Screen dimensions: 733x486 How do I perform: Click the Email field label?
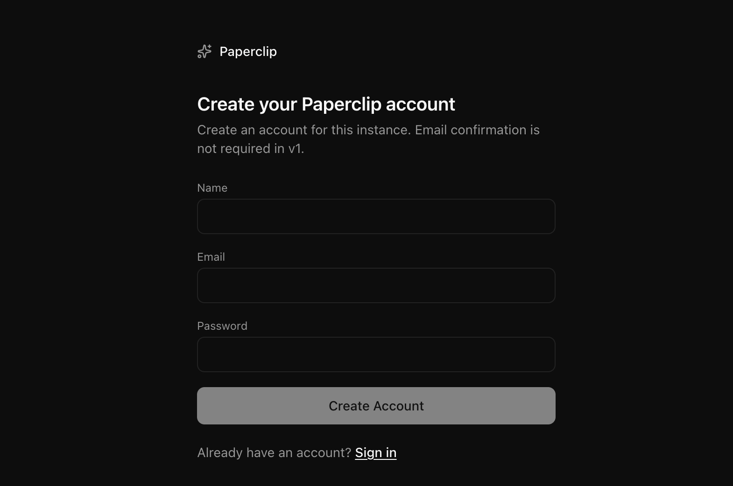[211, 257]
